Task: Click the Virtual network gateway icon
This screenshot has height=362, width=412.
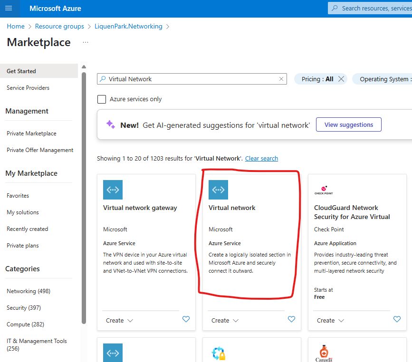Action: (113, 190)
